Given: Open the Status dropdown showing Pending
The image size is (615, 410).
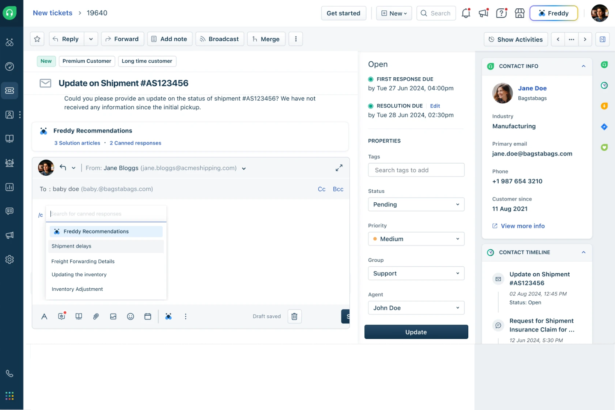Looking at the screenshot, I should click(x=416, y=204).
